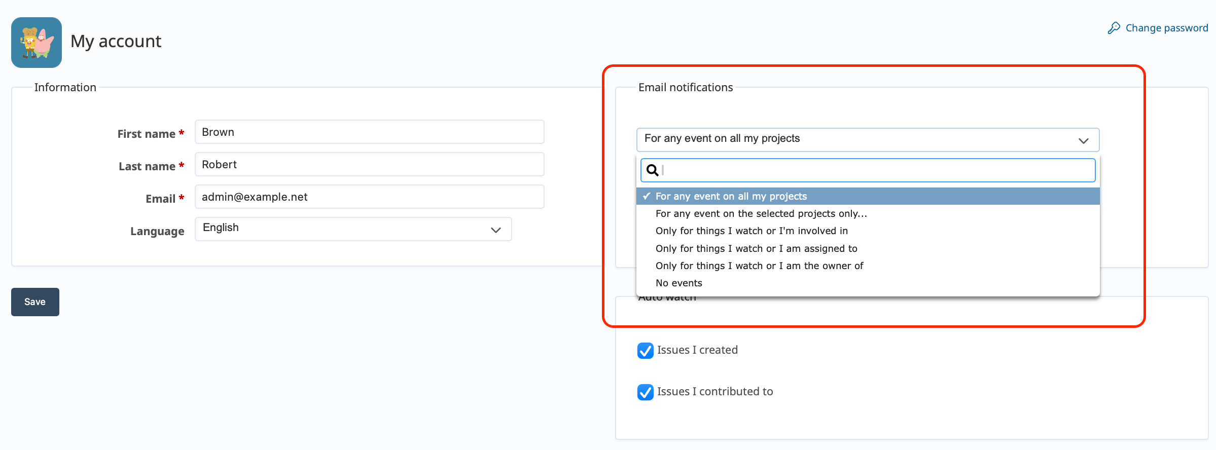
Task: Click the 'My account' heading
Action: coord(116,41)
